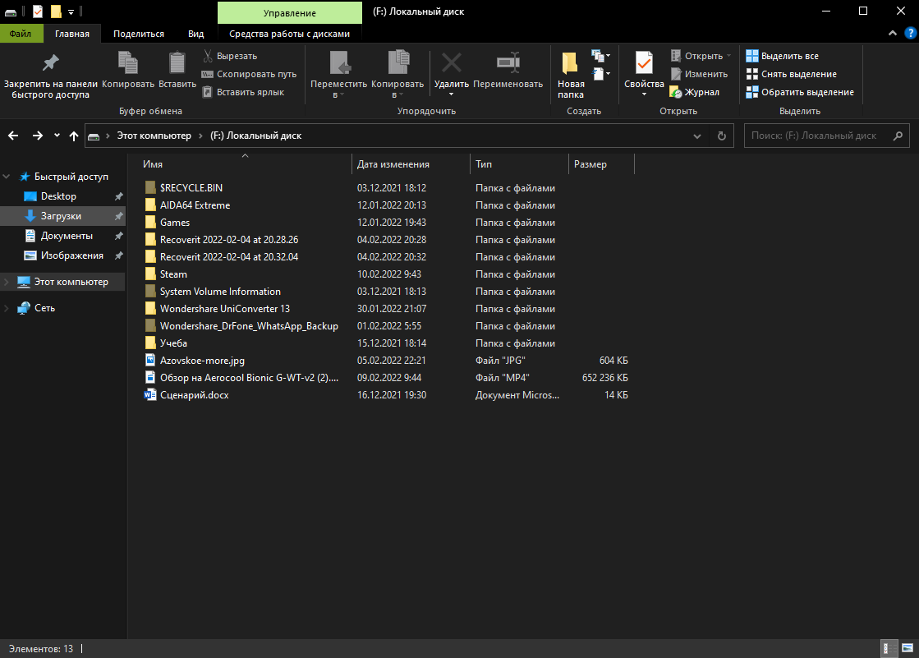Click Выделить все
The image size is (919, 658).
click(783, 57)
